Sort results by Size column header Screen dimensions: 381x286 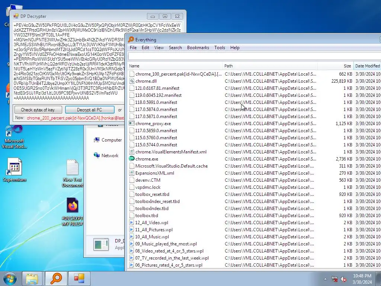[x=335, y=66]
